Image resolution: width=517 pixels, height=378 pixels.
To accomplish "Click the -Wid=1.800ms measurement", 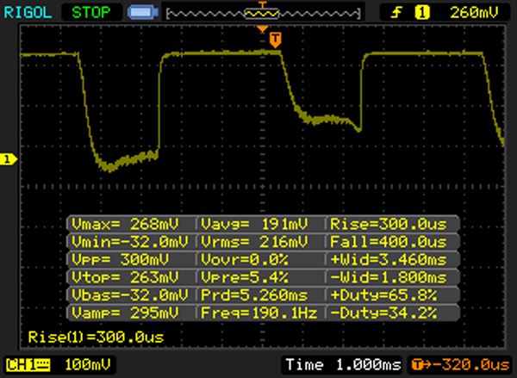I will coord(389,277).
